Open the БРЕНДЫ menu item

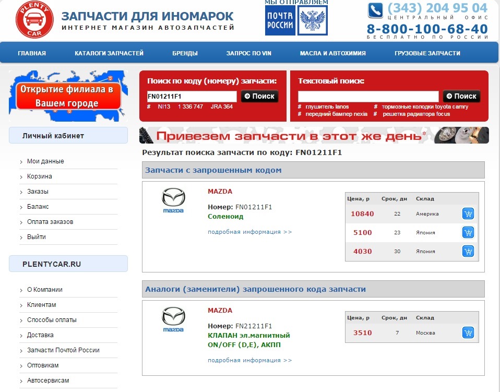coord(185,53)
